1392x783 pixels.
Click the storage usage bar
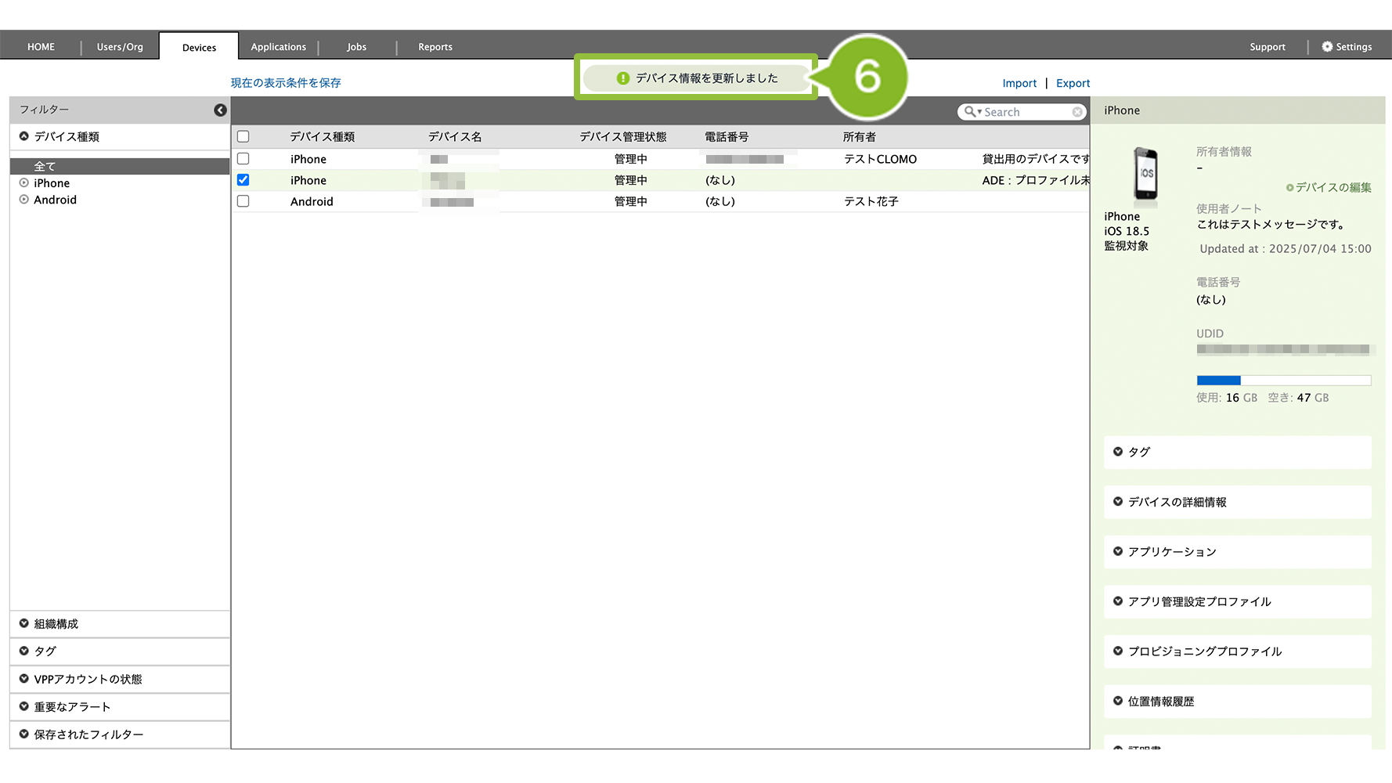(x=1284, y=381)
